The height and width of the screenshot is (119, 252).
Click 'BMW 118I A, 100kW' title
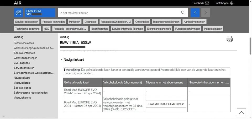[76, 43]
